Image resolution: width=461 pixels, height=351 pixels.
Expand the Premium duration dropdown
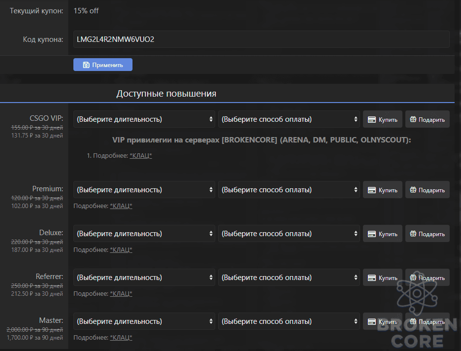(144, 190)
